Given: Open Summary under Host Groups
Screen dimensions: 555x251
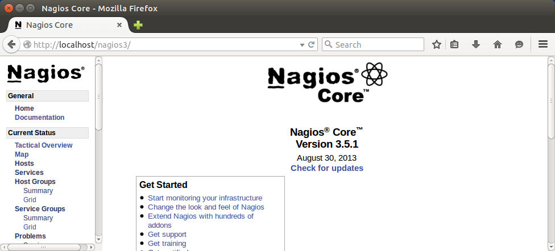Looking at the screenshot, I should click(38, 191).
